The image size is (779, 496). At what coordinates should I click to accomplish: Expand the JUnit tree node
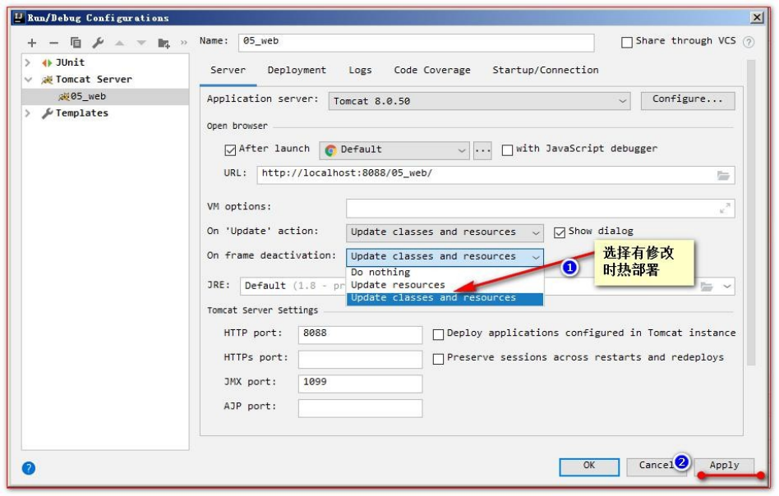pos(28,62)
